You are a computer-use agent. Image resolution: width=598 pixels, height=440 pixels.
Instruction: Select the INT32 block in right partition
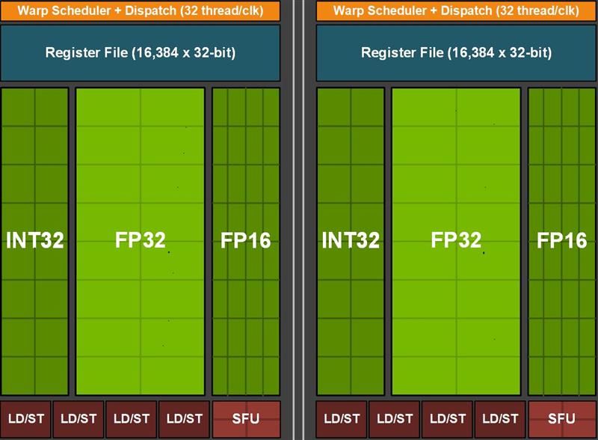pyautogui.click(x=351, y=242)
